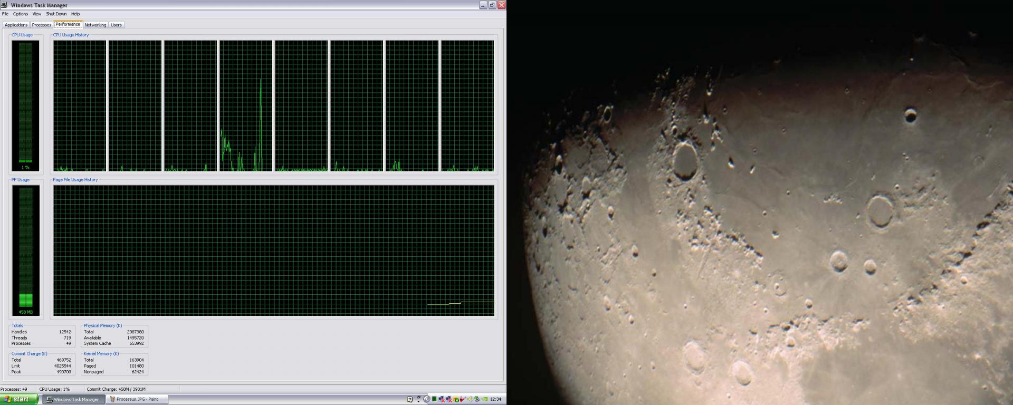The height and width of the screenshot is (405, 1013).
Task: Click the Nonpaged value 62424
Action: tap(138, 372)
